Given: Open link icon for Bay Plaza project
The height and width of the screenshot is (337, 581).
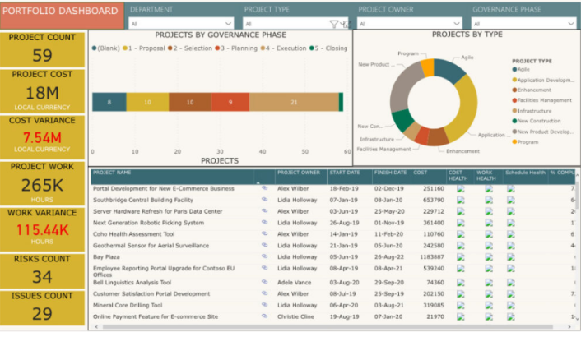Looking at the screenshot, I should tap(265, 257).
